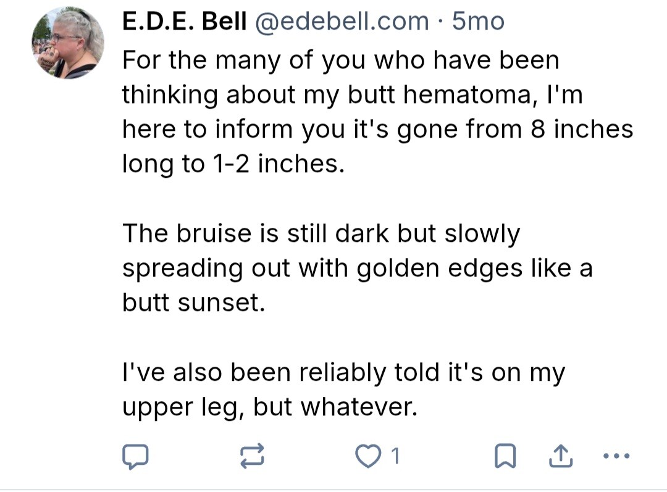The image size is (667, 492).
Task: Click the 5mo post timestamp
Action: tap(478, 22)
